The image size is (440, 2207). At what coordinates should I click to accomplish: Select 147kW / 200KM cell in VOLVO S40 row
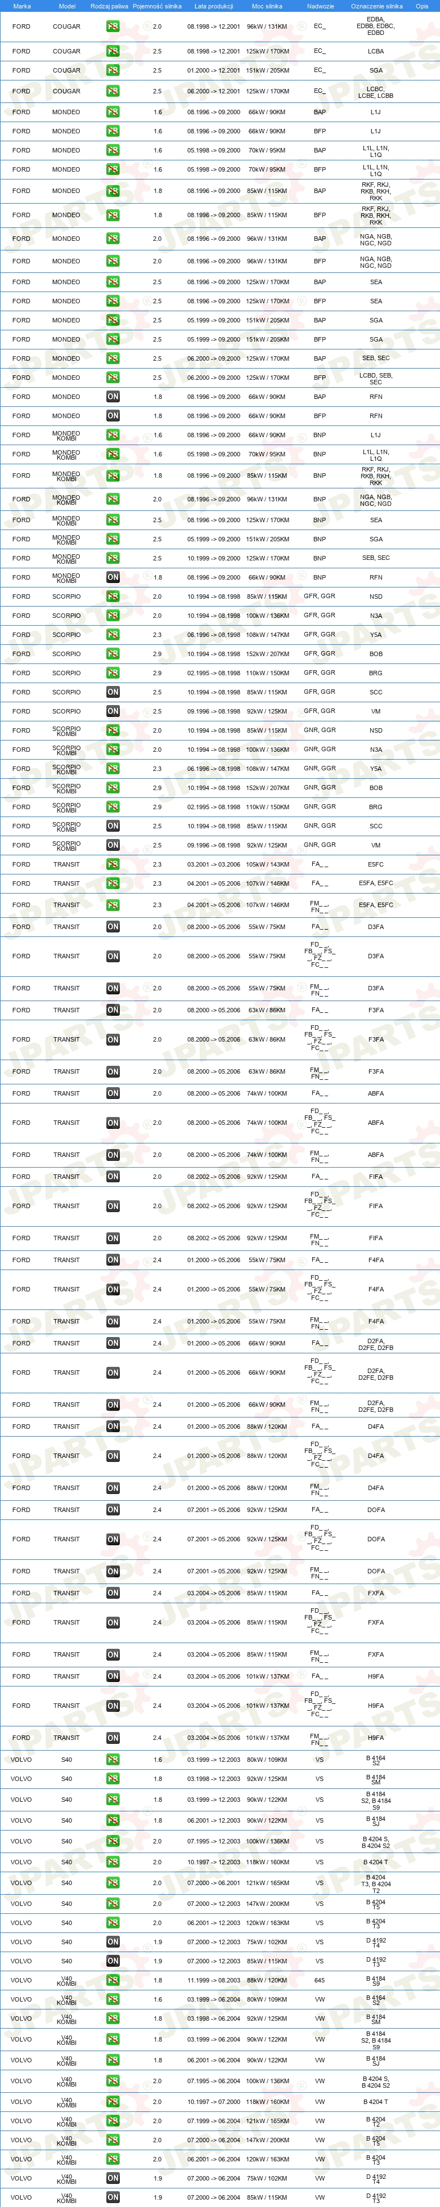coord(268,1904)
